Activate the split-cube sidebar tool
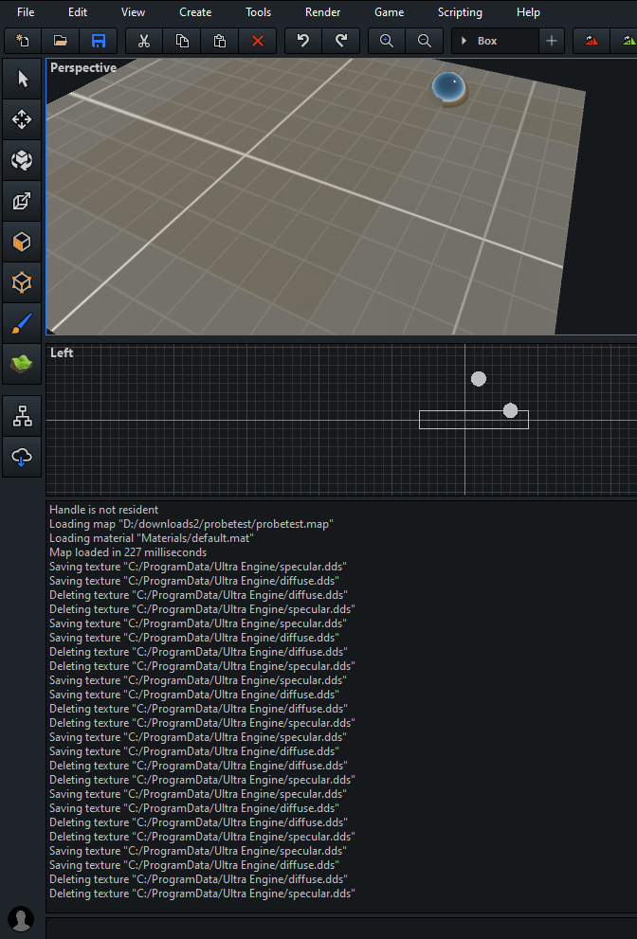Viewport: 637px width, 939px height. point(22,160)
